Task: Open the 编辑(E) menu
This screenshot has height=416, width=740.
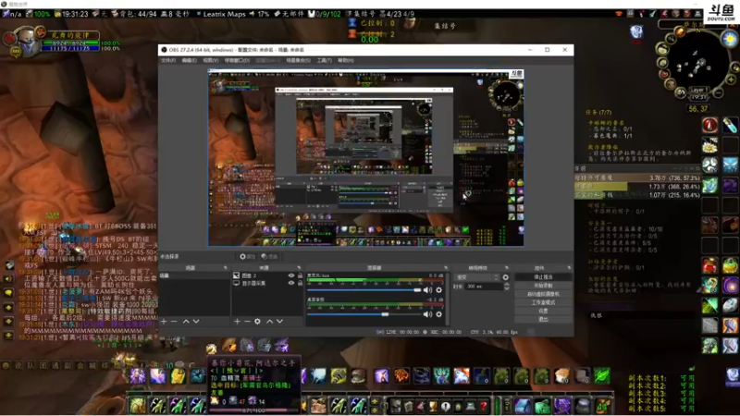Action: pyautogui.click(x=190, y=60)
